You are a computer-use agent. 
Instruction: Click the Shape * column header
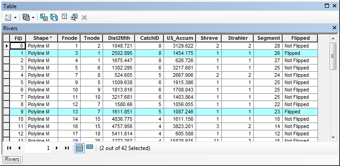click(42, 38)
